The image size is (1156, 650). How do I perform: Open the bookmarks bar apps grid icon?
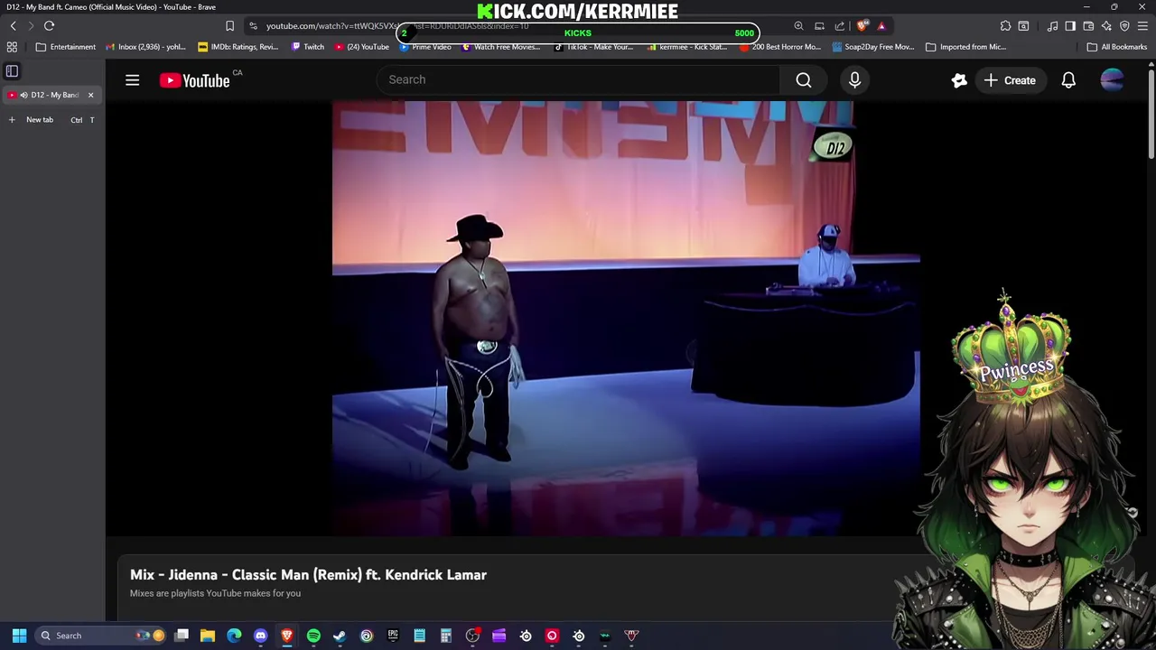click(x=12, y=47)
